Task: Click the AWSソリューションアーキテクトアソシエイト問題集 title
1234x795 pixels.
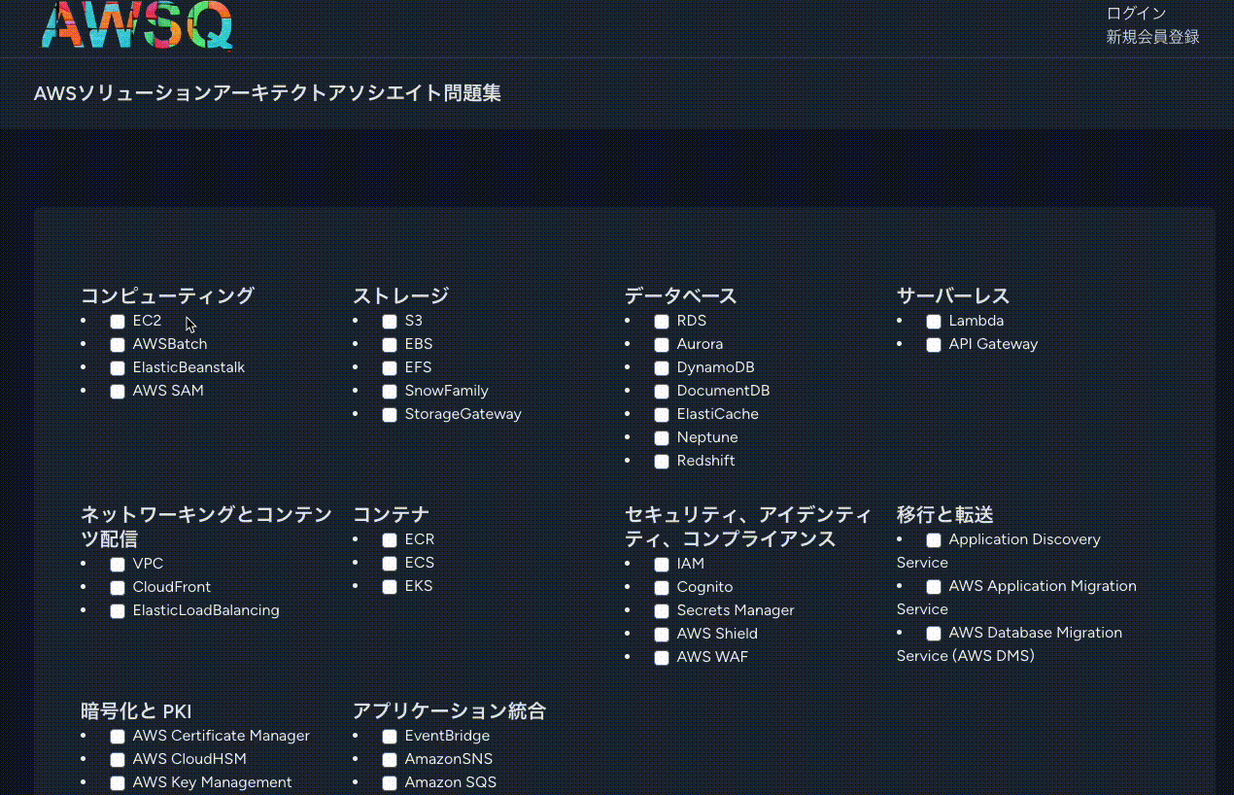Action: coord(267,93)
